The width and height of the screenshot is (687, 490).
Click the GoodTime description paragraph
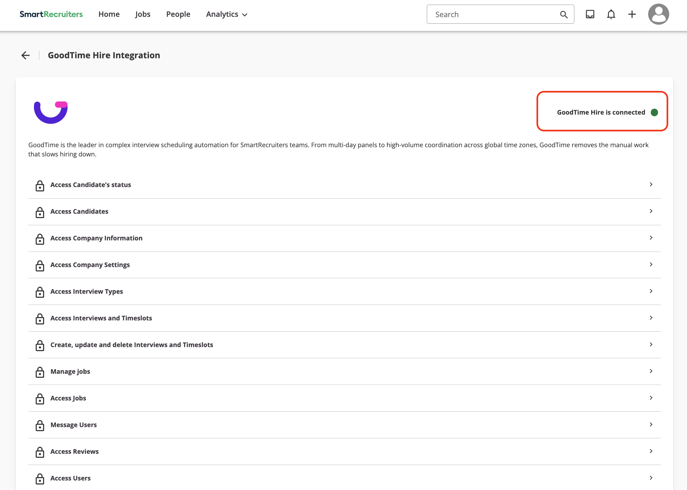[338, 150]
